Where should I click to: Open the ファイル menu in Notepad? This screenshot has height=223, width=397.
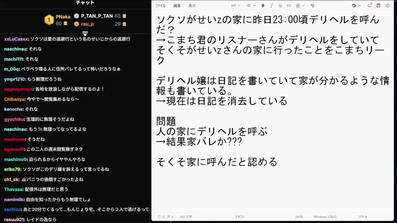[160, 6]
